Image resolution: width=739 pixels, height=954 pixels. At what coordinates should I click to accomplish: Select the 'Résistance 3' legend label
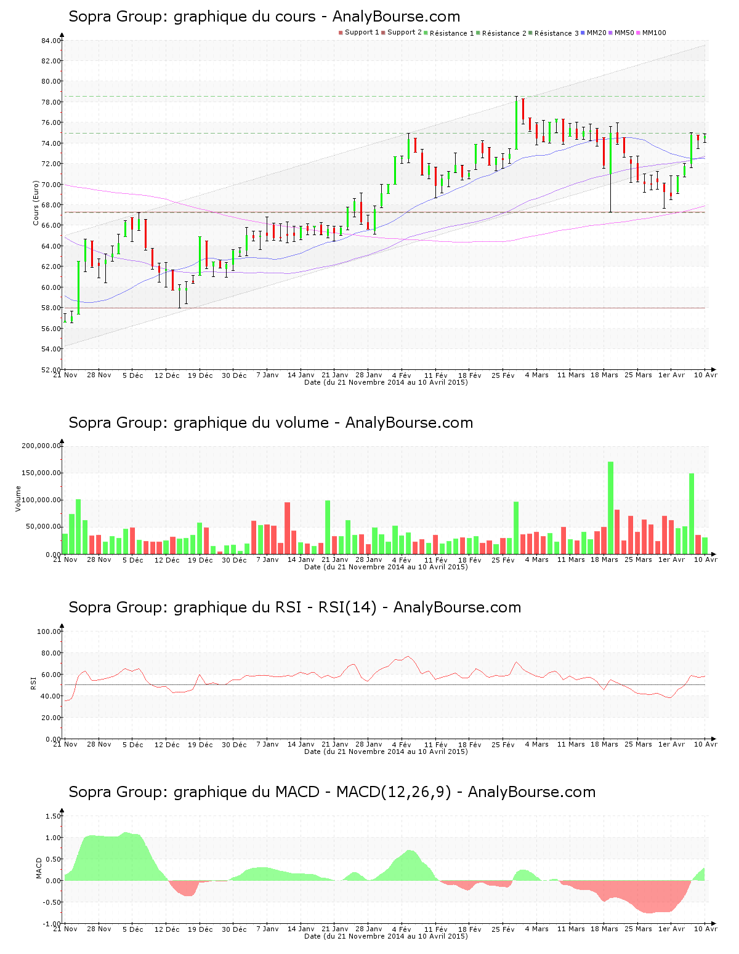556,33
